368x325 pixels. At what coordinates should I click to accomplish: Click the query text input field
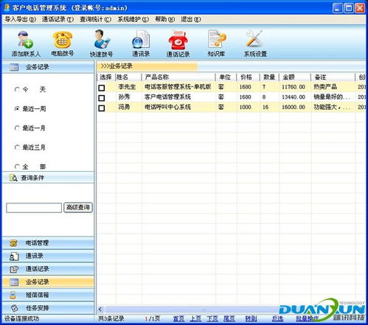tap(34, 208)
